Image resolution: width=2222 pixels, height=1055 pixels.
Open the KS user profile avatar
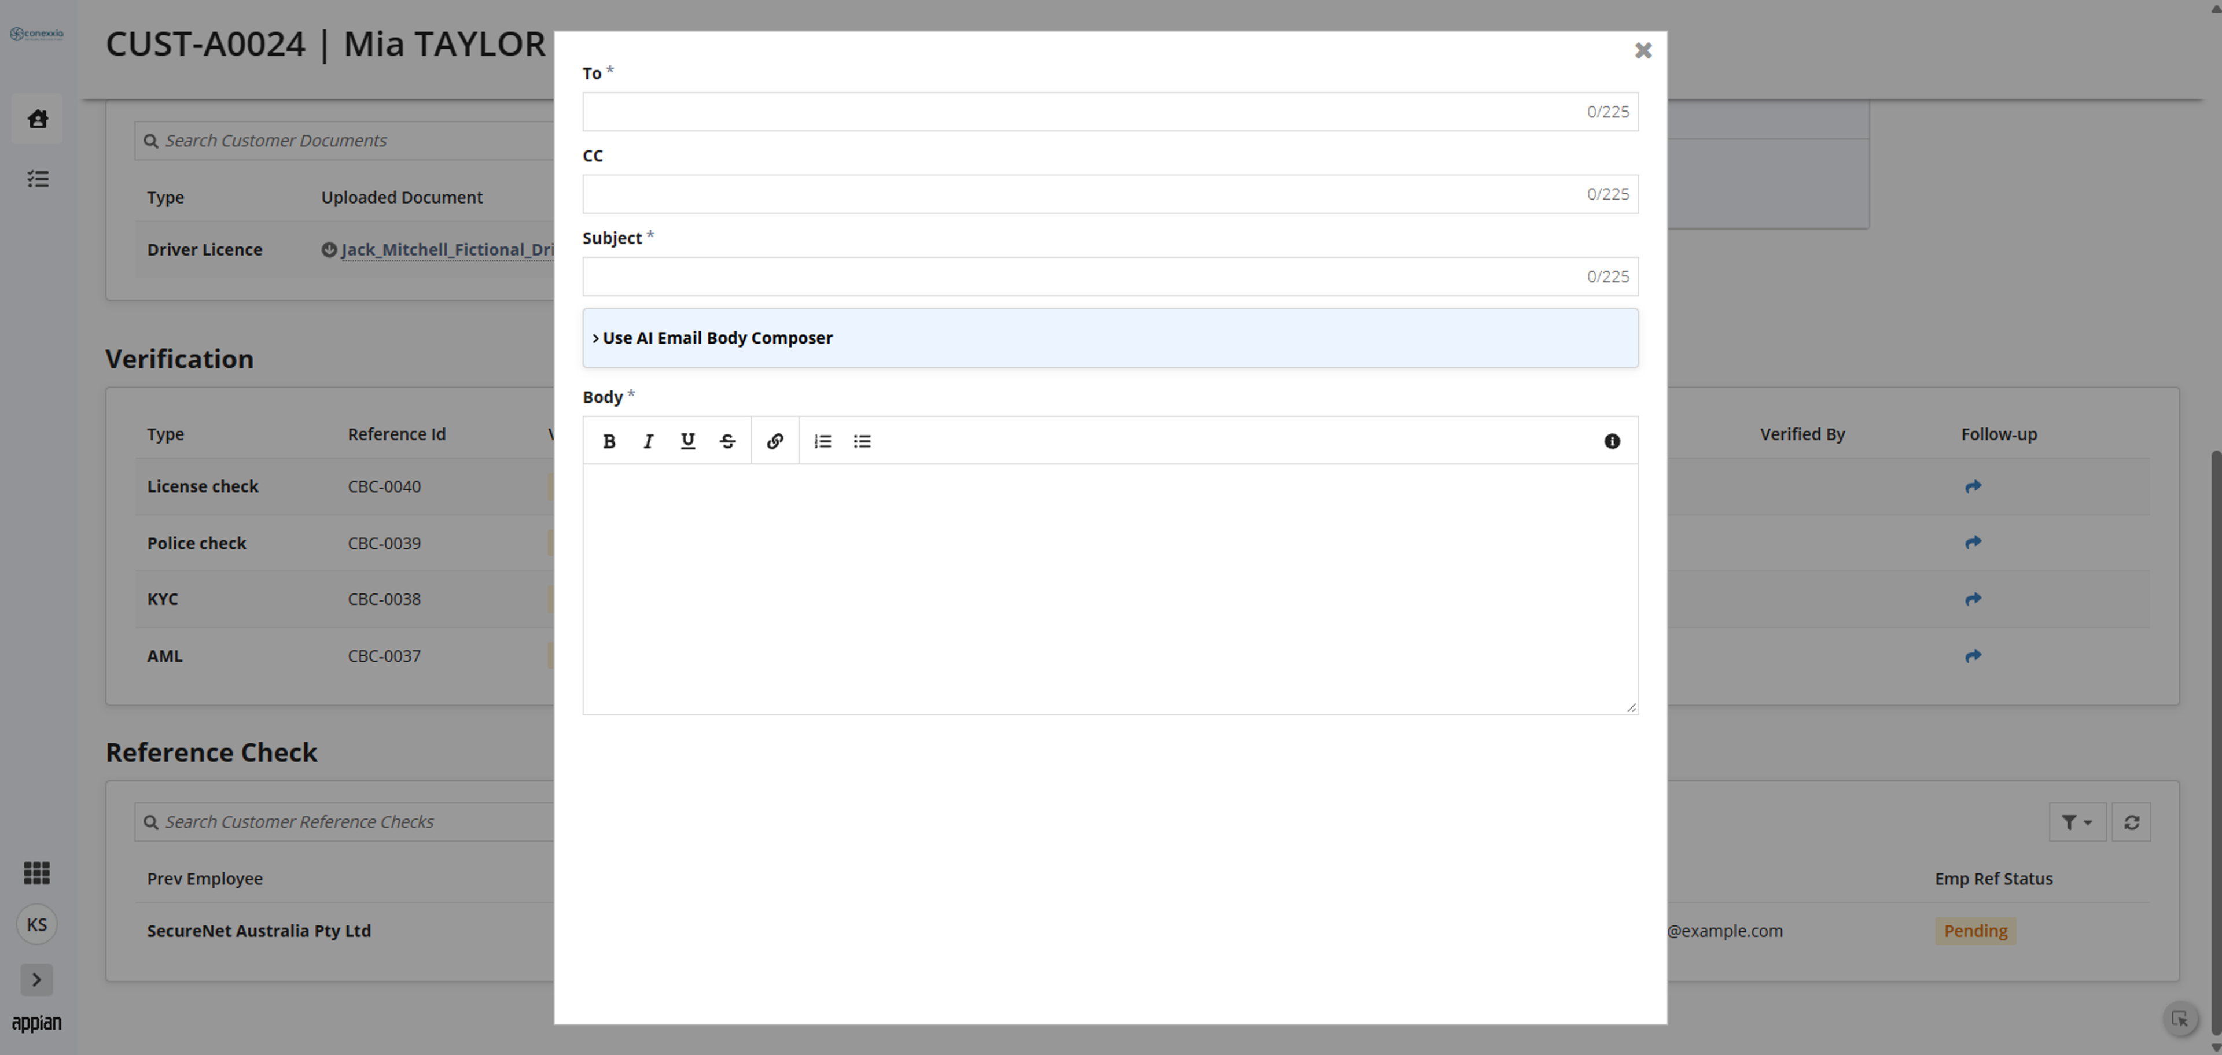point(36,925)
